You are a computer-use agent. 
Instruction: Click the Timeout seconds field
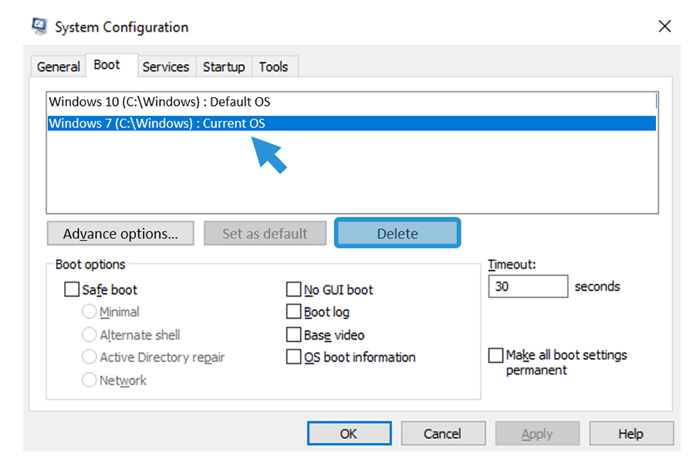click(x=528, y=286)
